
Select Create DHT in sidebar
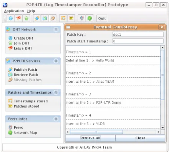coord(21,38)
